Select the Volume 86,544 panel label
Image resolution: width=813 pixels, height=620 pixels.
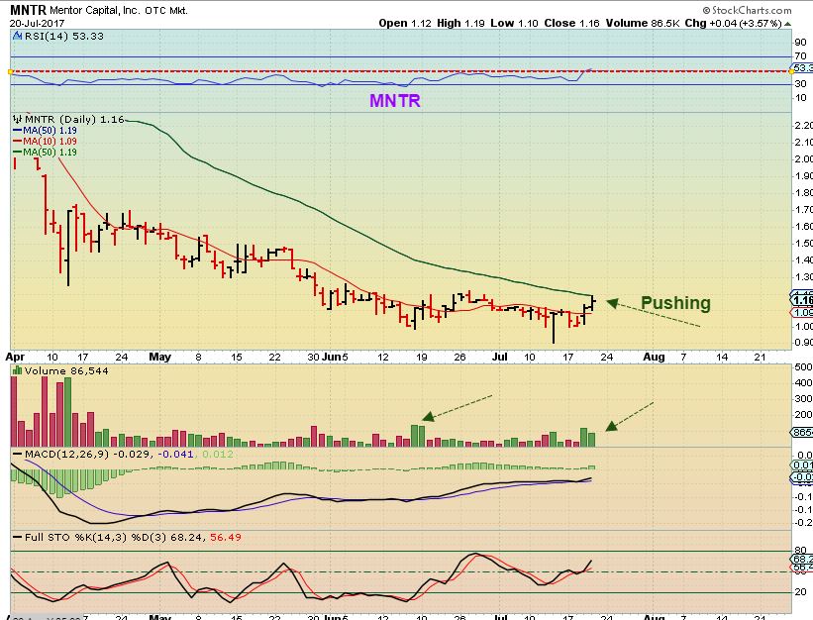point(66,370)
